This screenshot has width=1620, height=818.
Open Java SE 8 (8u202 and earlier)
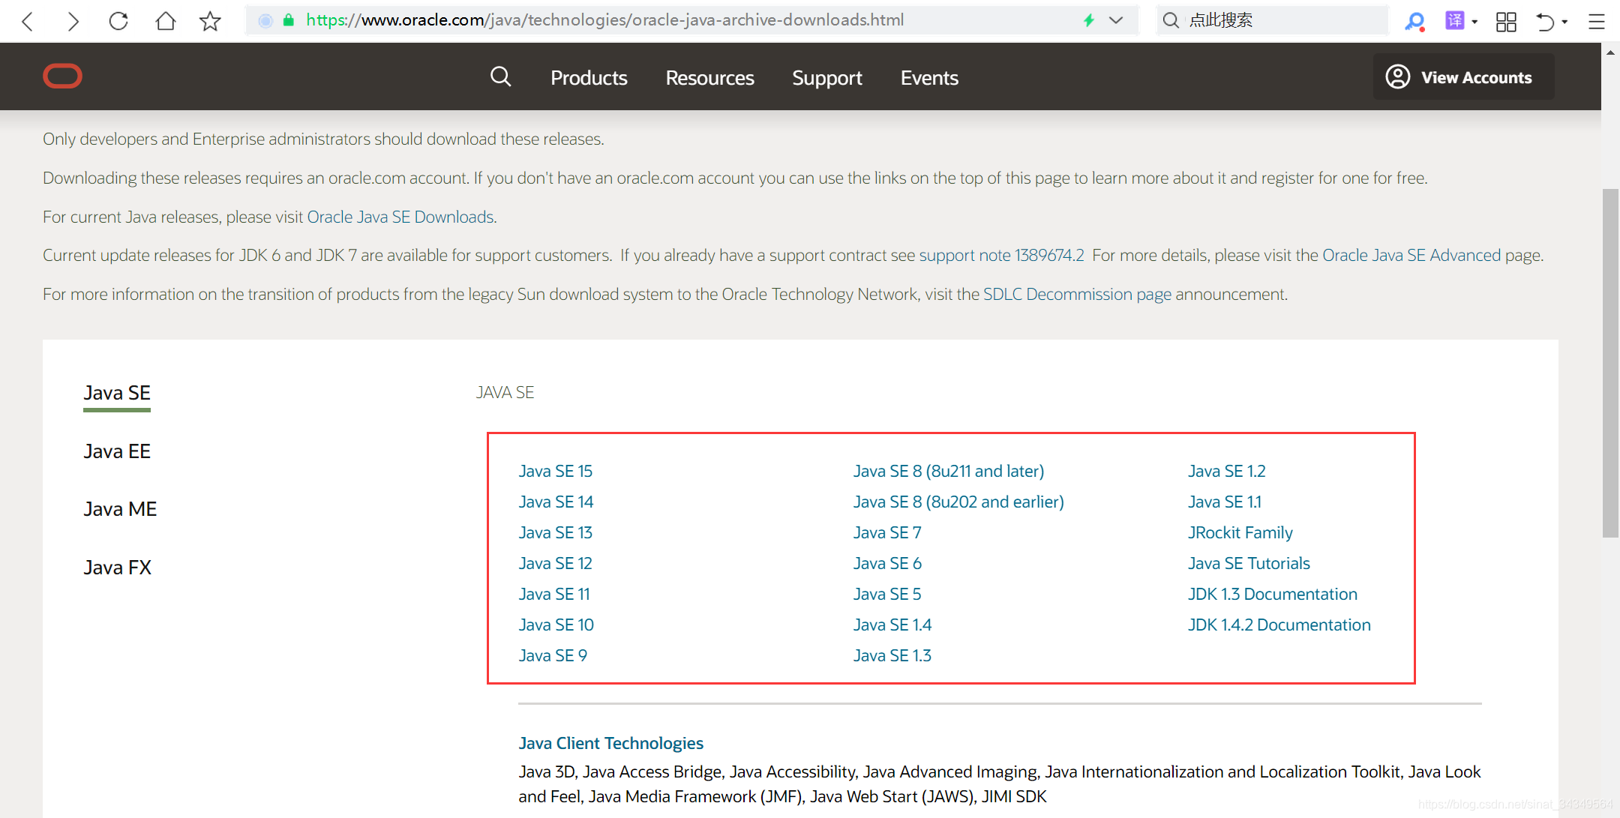tap(958, 502)
